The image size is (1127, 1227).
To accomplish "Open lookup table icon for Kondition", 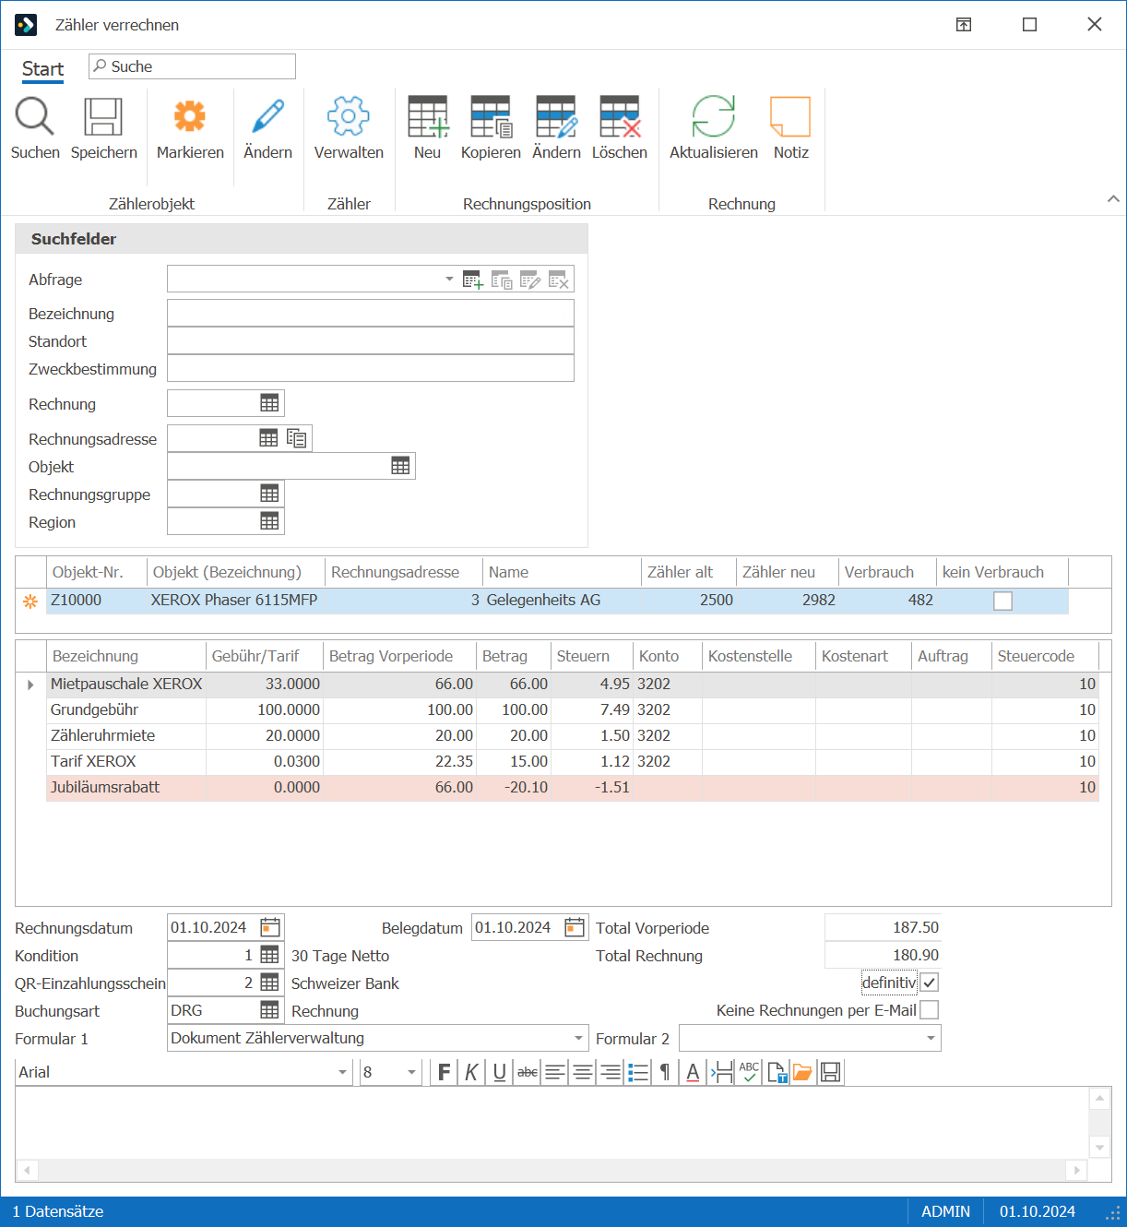I will [x=269, y=955].
